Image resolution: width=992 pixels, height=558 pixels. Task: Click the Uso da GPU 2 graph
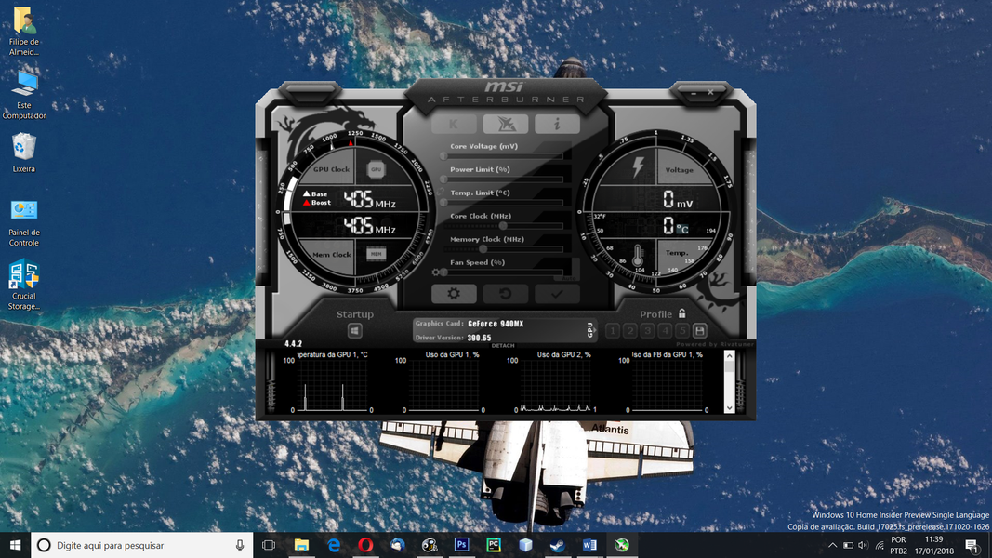click(556, 383)
